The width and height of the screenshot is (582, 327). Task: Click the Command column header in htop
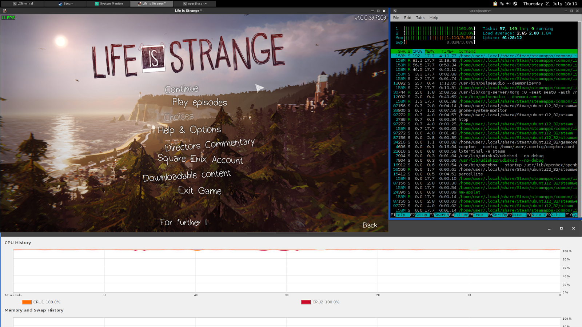point(467,52)
